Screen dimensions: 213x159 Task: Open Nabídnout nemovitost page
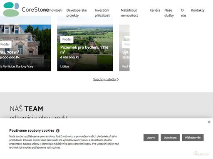129,13
